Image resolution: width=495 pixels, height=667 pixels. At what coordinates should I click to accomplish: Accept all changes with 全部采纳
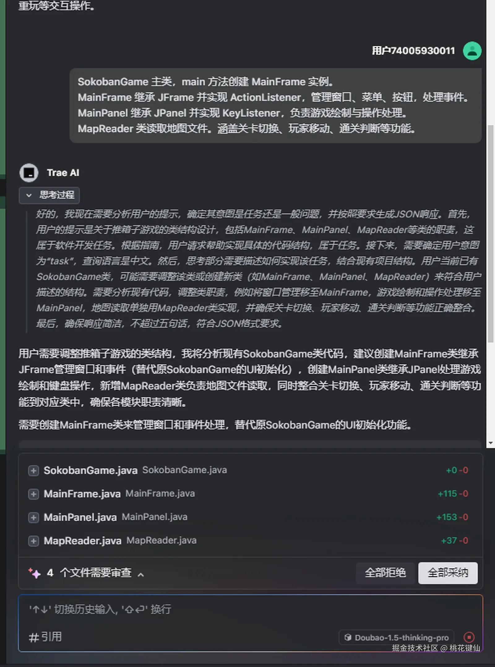click(448, 573)
